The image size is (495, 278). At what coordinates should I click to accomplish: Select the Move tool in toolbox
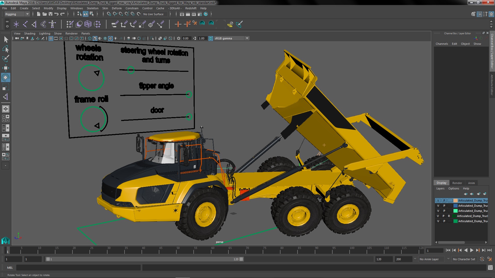pyautogui.click(x=5, y=68)
